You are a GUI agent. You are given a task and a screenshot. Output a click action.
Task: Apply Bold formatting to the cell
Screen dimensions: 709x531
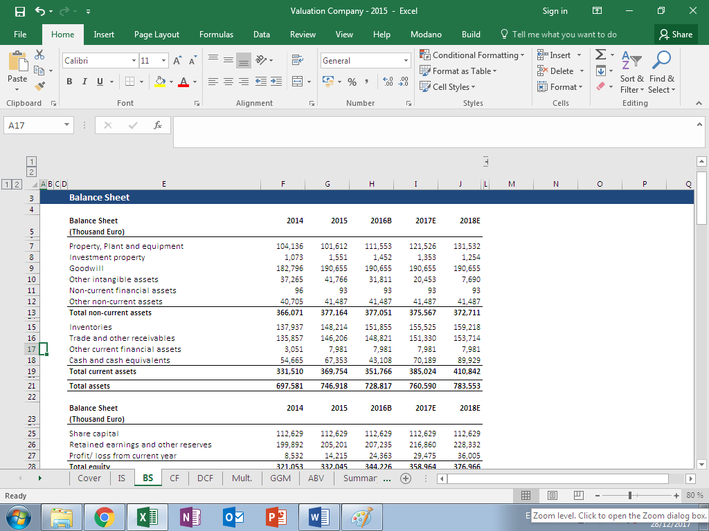[69, 82]
